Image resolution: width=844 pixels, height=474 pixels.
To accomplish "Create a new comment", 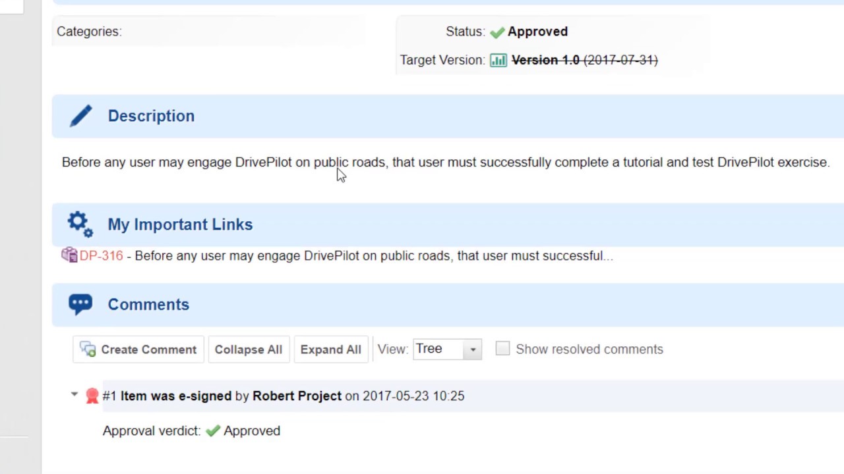I will [x=139, y=350].
